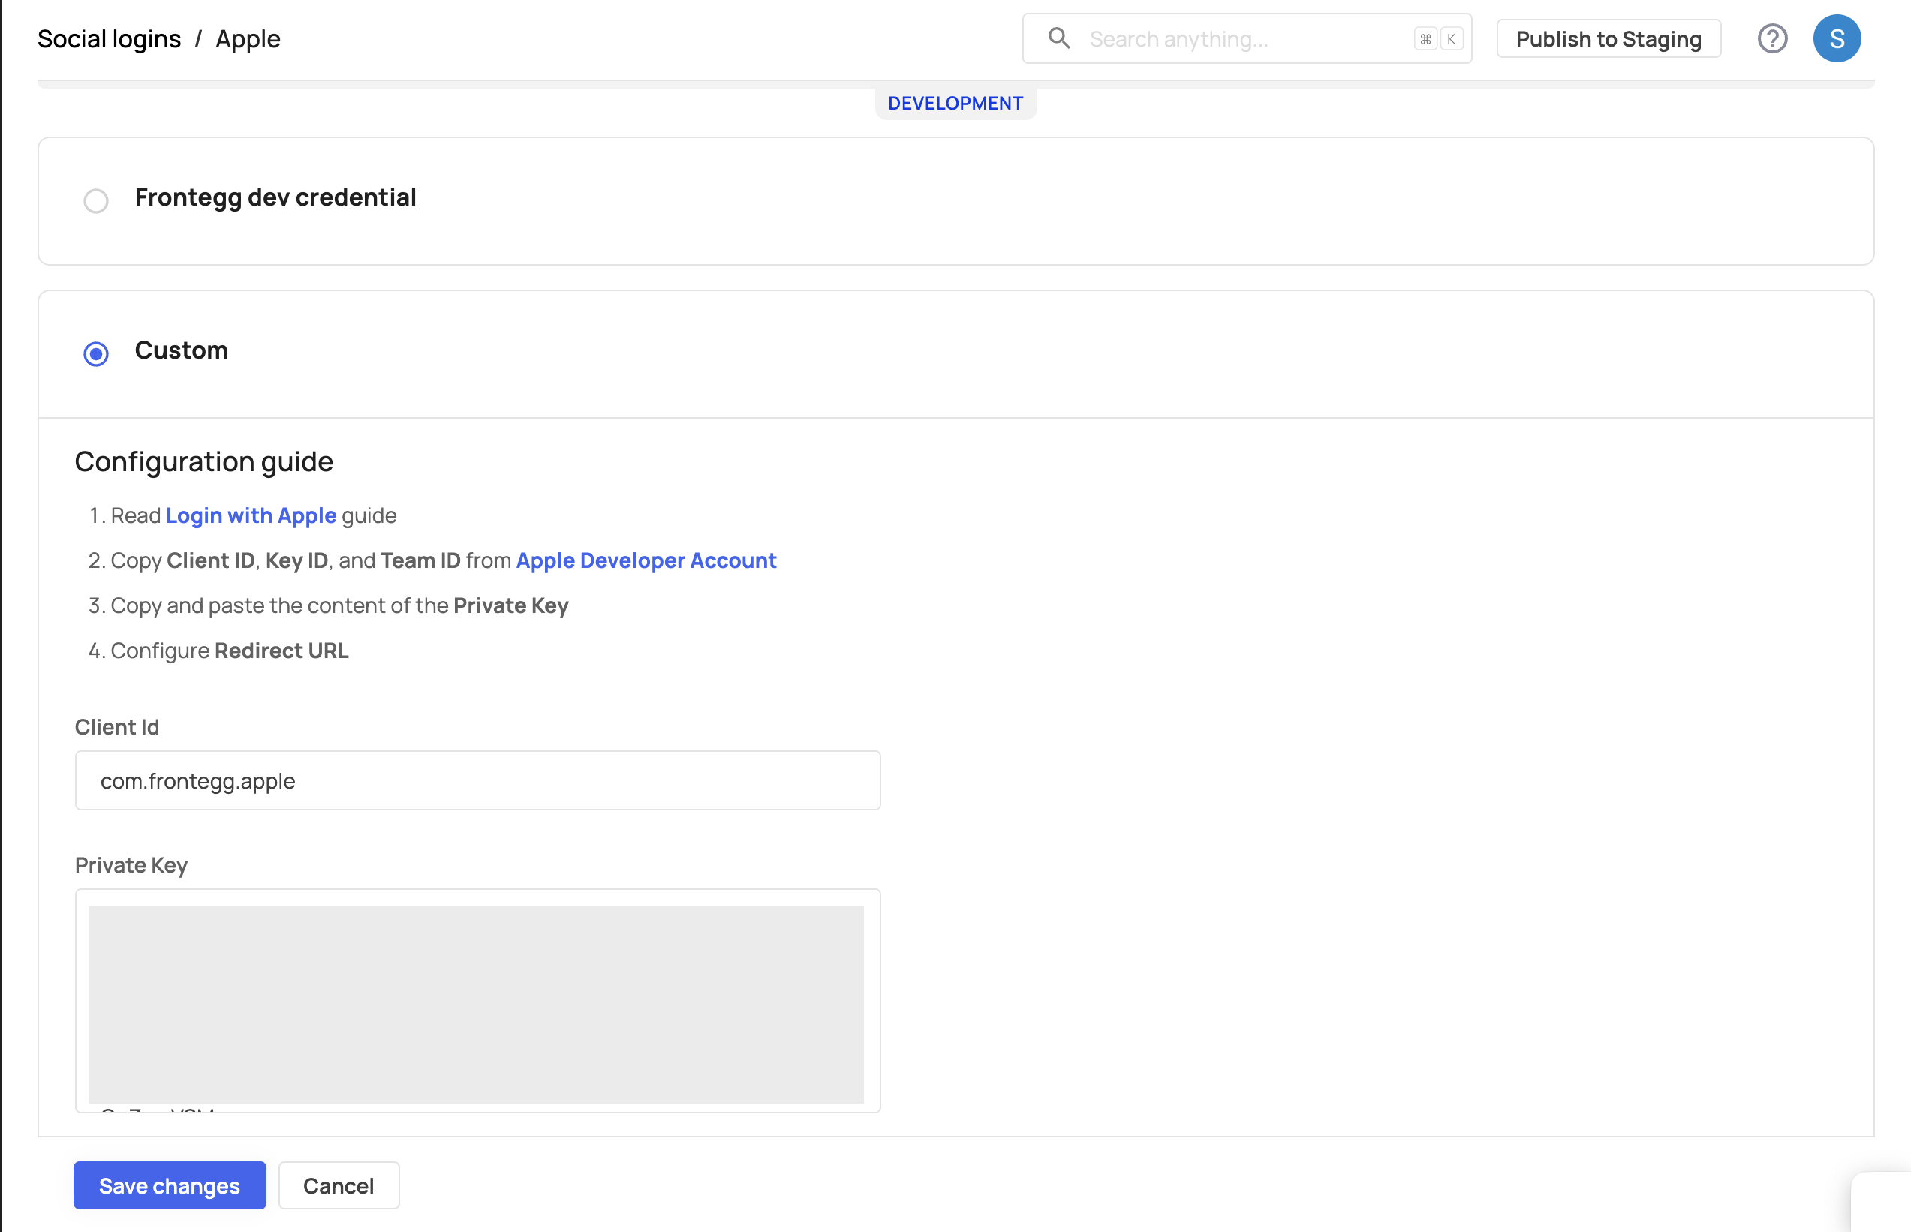Click the Cancel button
The width and height of the screenshot is (1911, 1232).
(x=339, y=1185)
